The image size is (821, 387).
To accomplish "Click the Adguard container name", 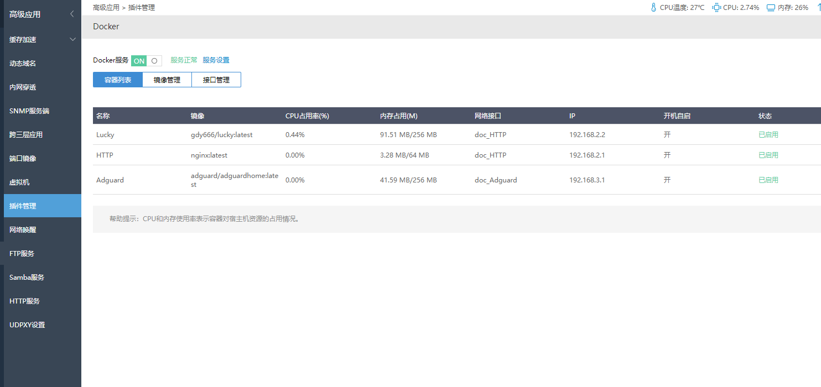I will (110, 180).
